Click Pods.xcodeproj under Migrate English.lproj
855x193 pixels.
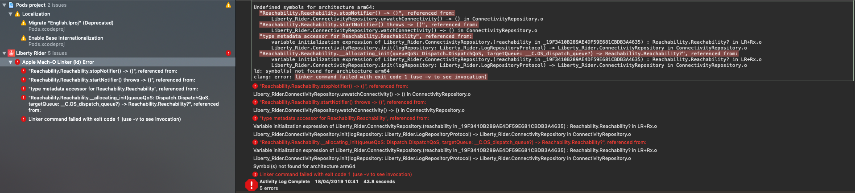coord(46,29)
